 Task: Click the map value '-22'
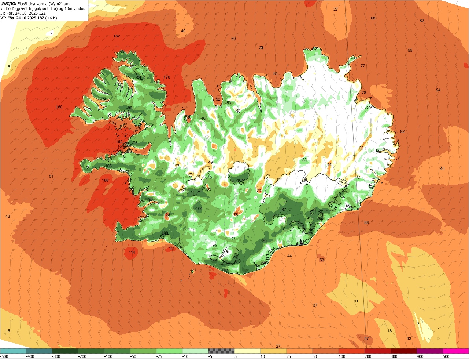[304, 160]
